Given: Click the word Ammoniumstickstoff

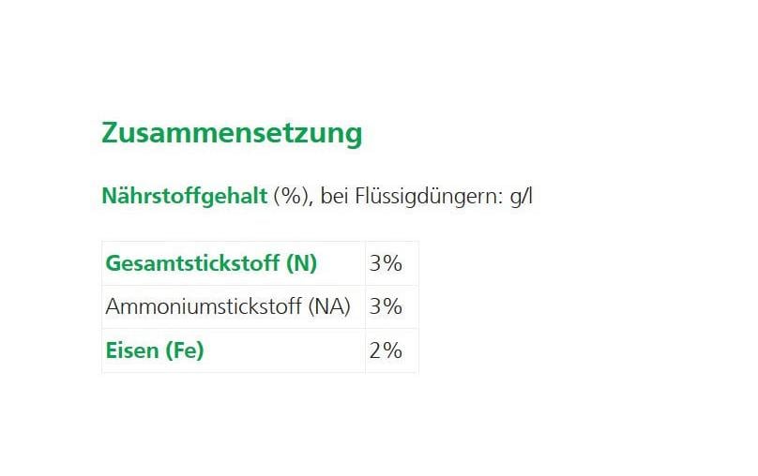Looking at the screenshot, I should coord(204,306).
